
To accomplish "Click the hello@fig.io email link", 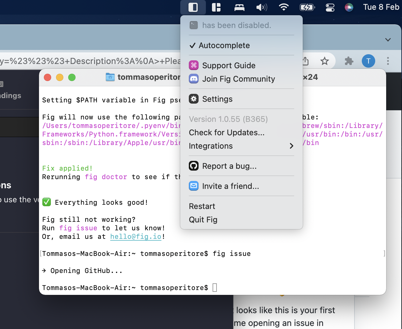I will coord(136,236).
